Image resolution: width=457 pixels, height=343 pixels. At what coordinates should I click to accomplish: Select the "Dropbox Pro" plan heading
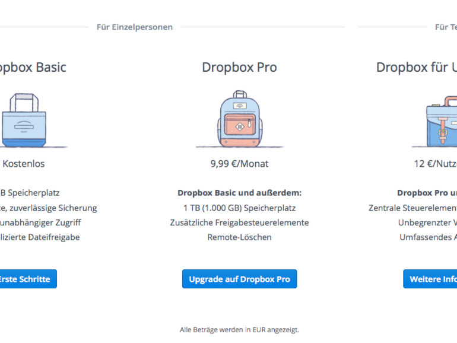(x=239, y=67)
